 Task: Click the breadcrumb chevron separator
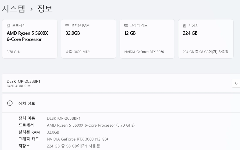32,9
